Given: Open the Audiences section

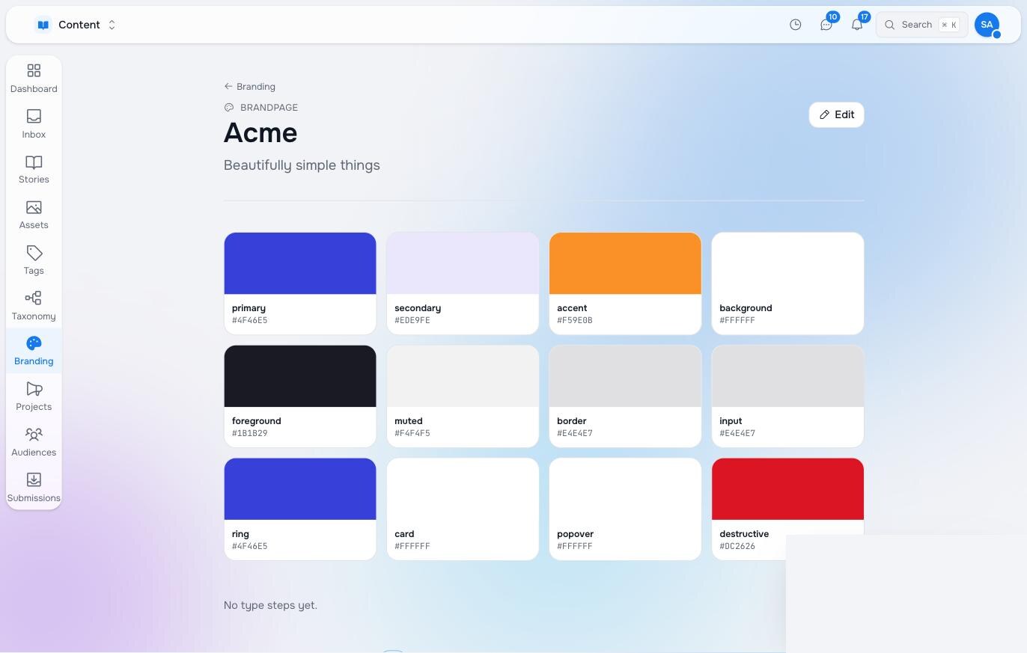Looking at the screenshot, I should coord(34,442).
